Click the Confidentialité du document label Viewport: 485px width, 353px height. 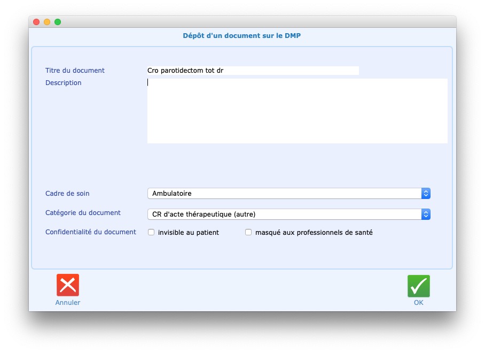[91, 232]
